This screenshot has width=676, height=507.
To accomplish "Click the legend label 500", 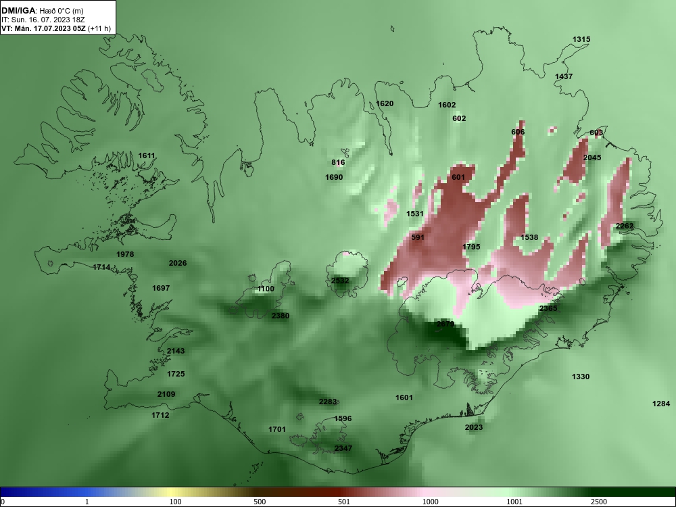I will [x=260, y=502].
